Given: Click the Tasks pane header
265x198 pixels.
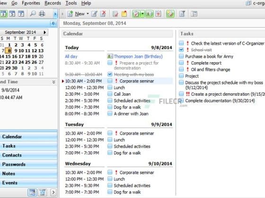Looking at the screenshot, I should tap(222, 33).
